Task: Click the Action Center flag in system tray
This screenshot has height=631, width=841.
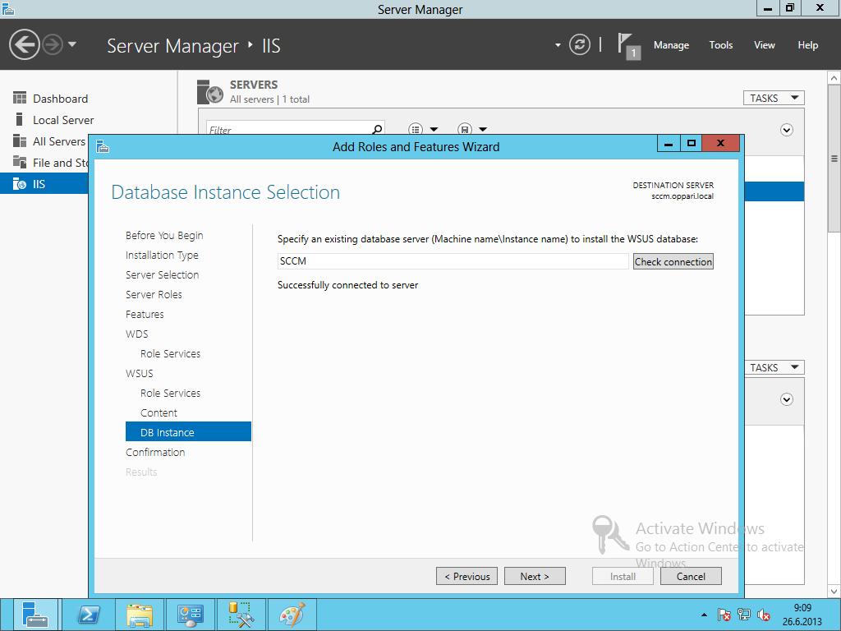Action: (724, 615)
